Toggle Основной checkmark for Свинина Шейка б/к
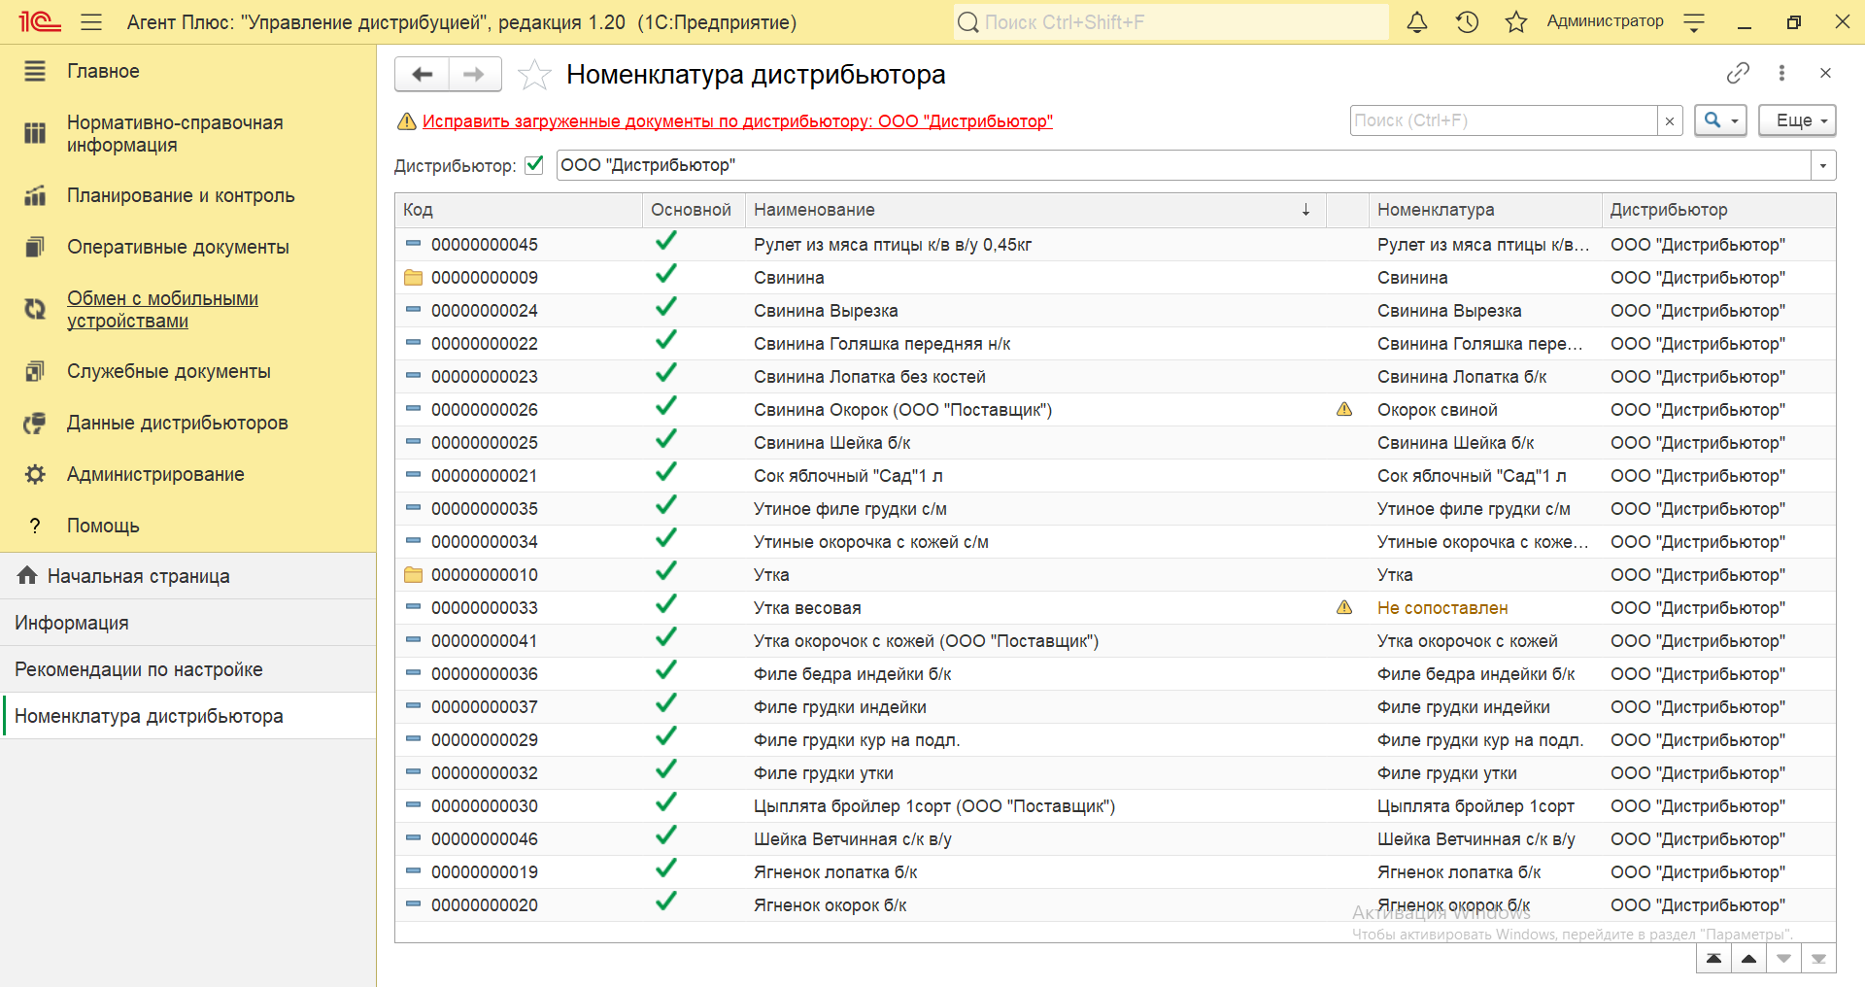Screen dimensions: 1865x987 pyautogui.click(x=665, y=440)
